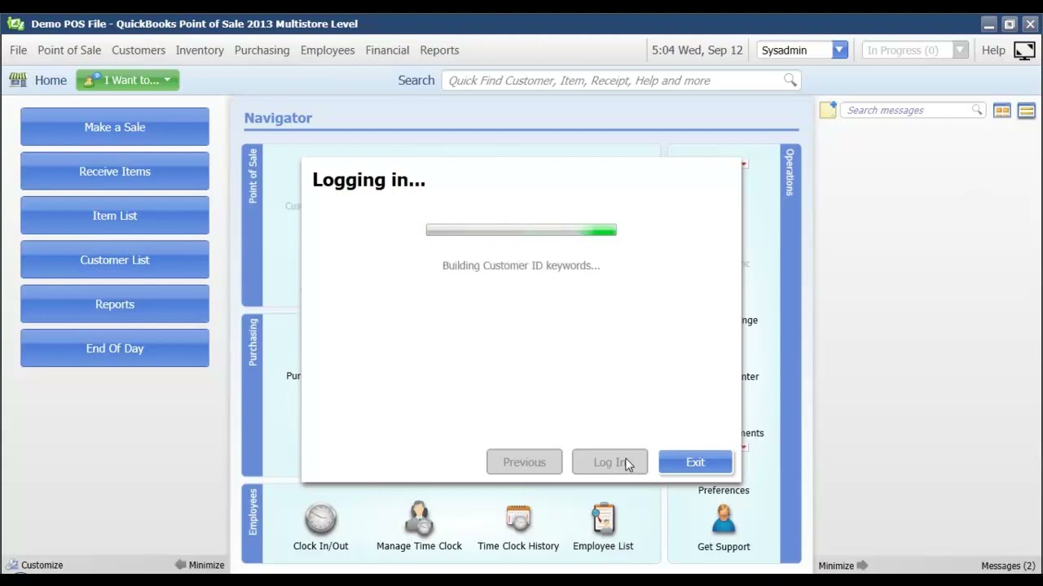1043x586 pixels.
Task: Open the Clock In/Out icon
Action: point(320,519)
